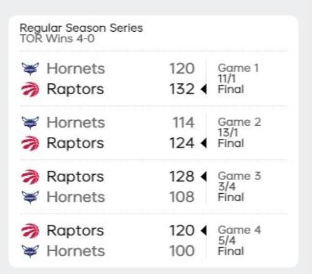The width and height of the screenshot is (312, 274).
Task: Click winner arrow beside Raptors 132
Action: 203,89
